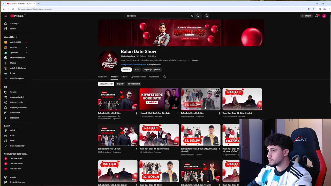Open menu for 33. Bölüm Dateleri video
The height and width of the screenshot is (186, 331).
point(178,149)
